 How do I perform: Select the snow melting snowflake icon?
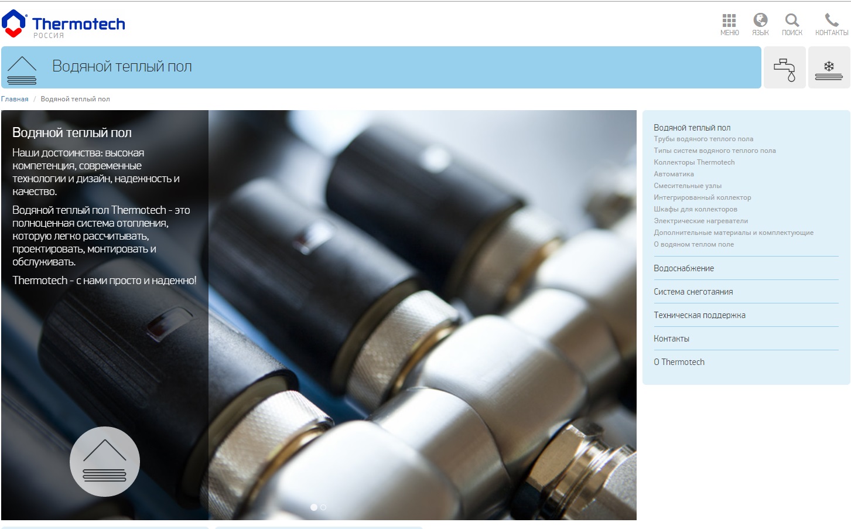[829, 68]
